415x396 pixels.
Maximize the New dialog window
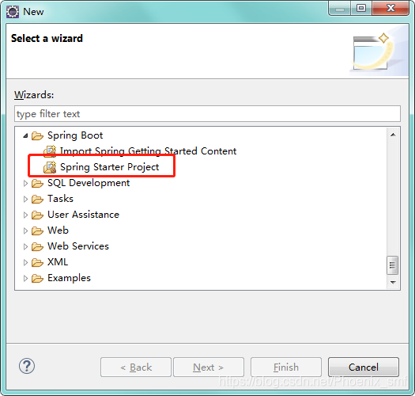361,8
